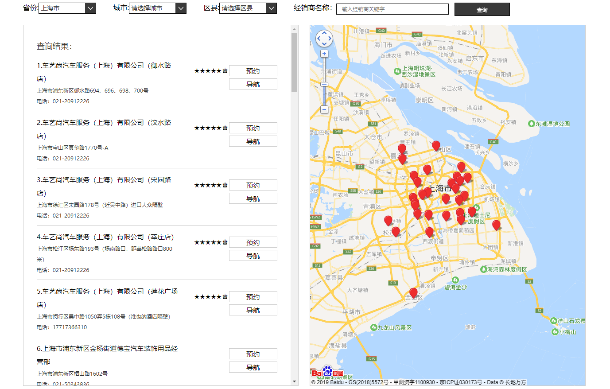Pan the map left with the arrow
This screenshot has width=610, height=389.
(x=319, y=39)
